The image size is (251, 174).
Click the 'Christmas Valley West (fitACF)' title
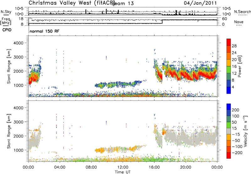72,3
